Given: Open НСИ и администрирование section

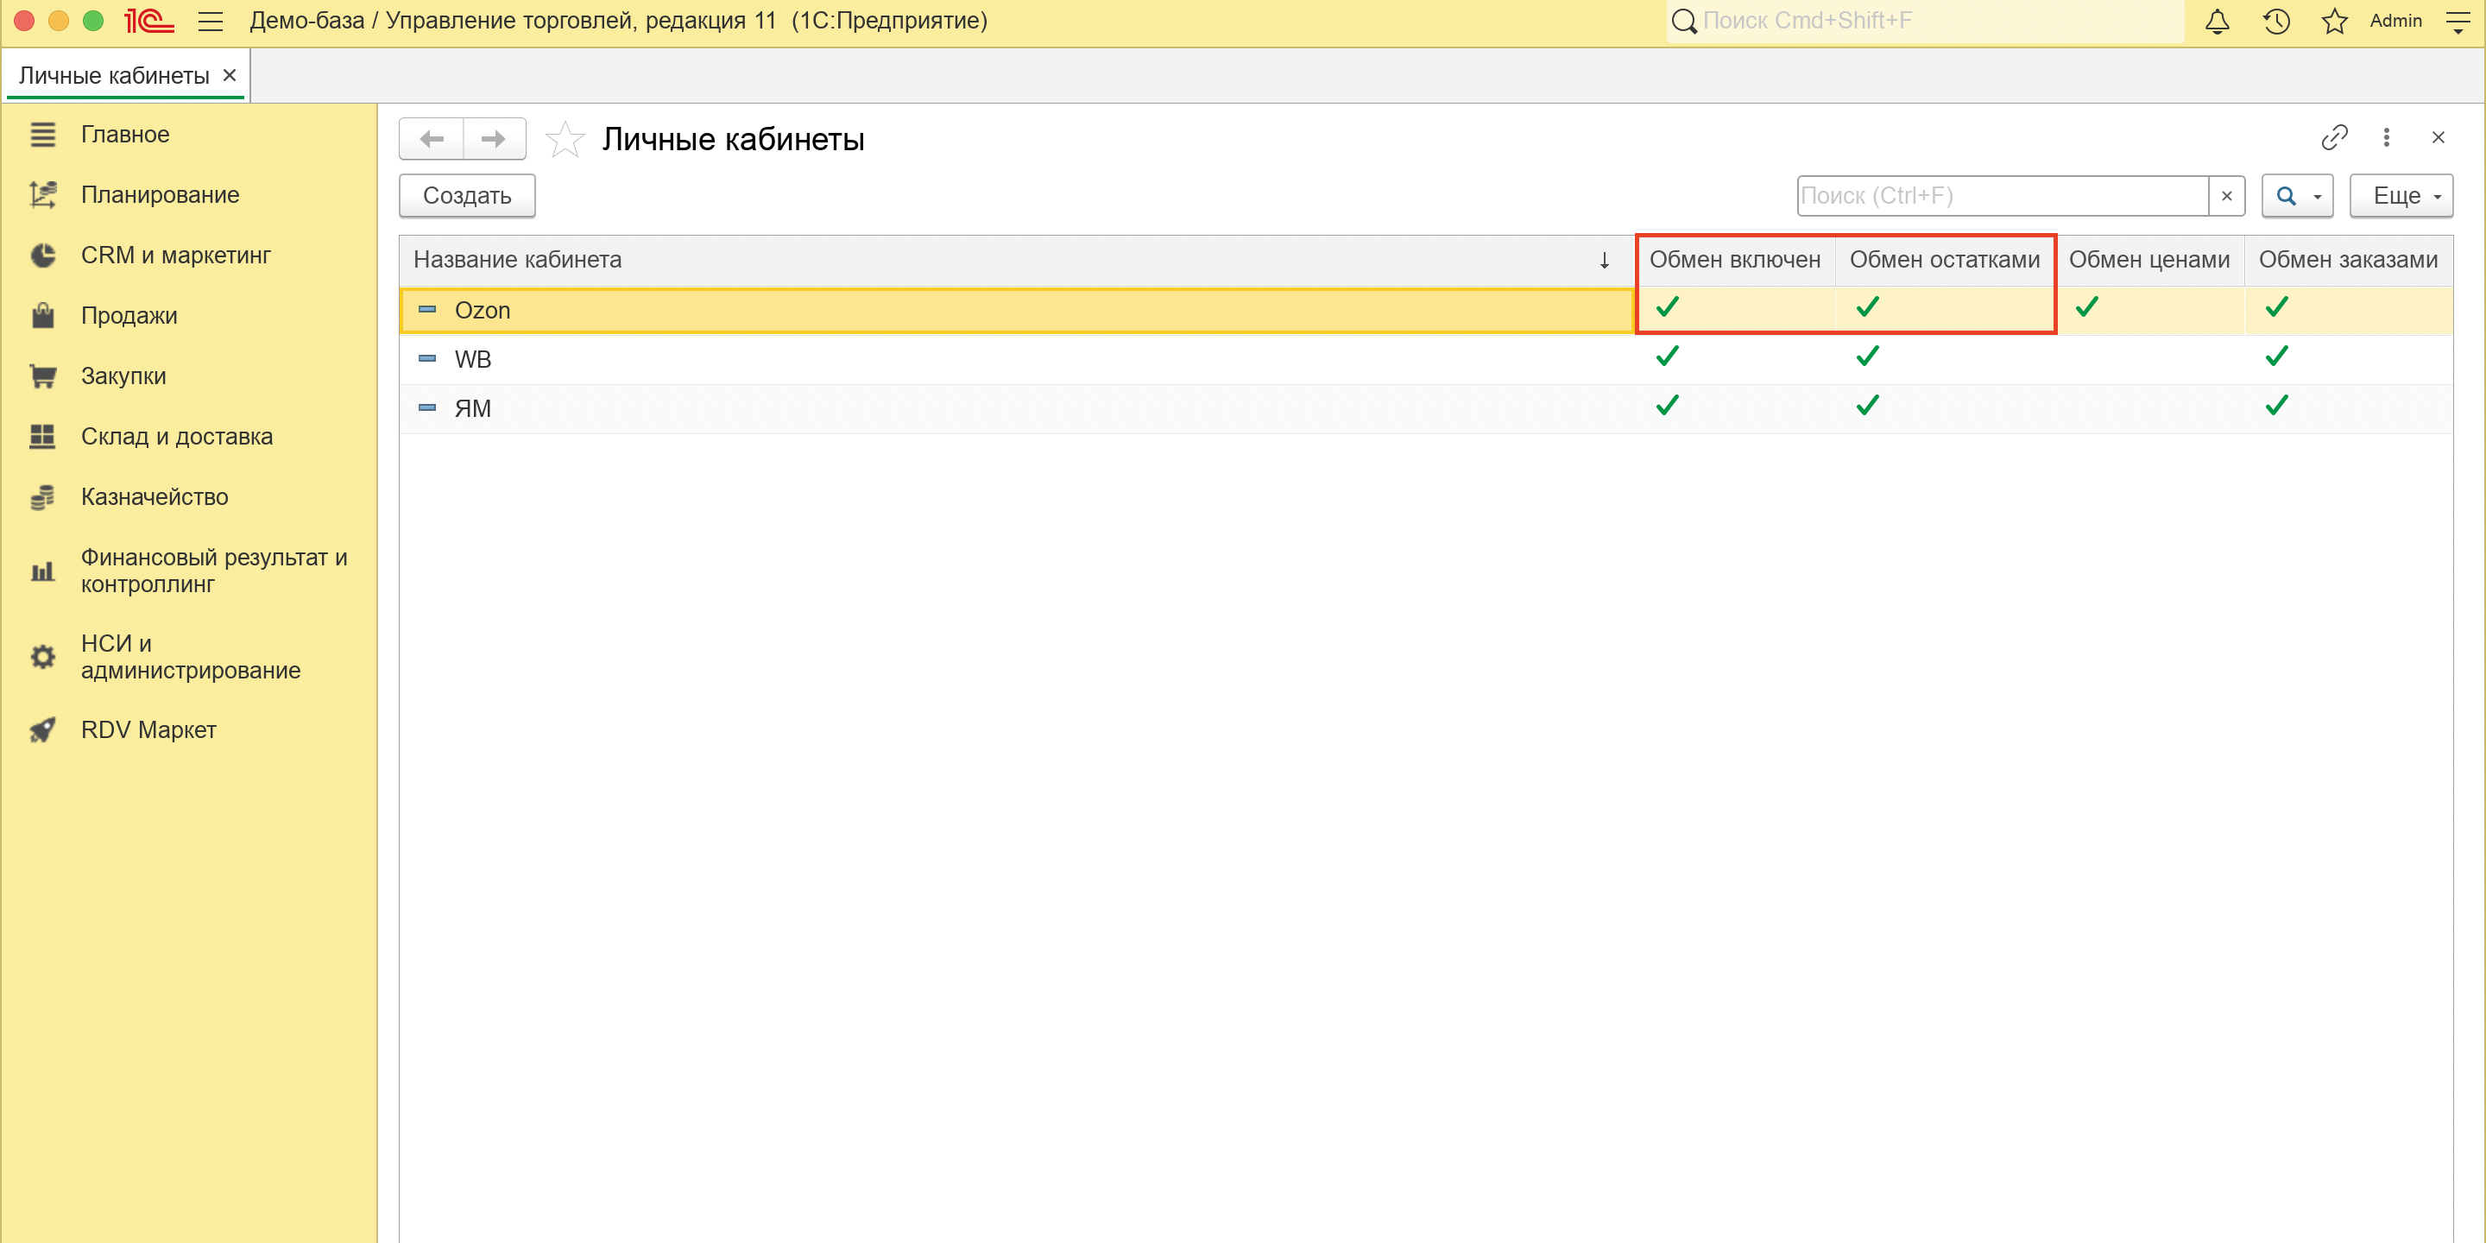Looking at the screenshot, I should pos(191,656).
